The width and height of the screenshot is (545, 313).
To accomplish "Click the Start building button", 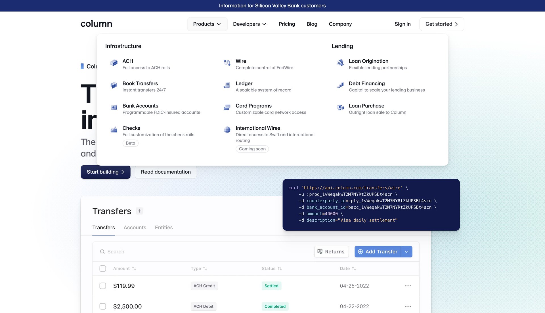I will [105, 172].
